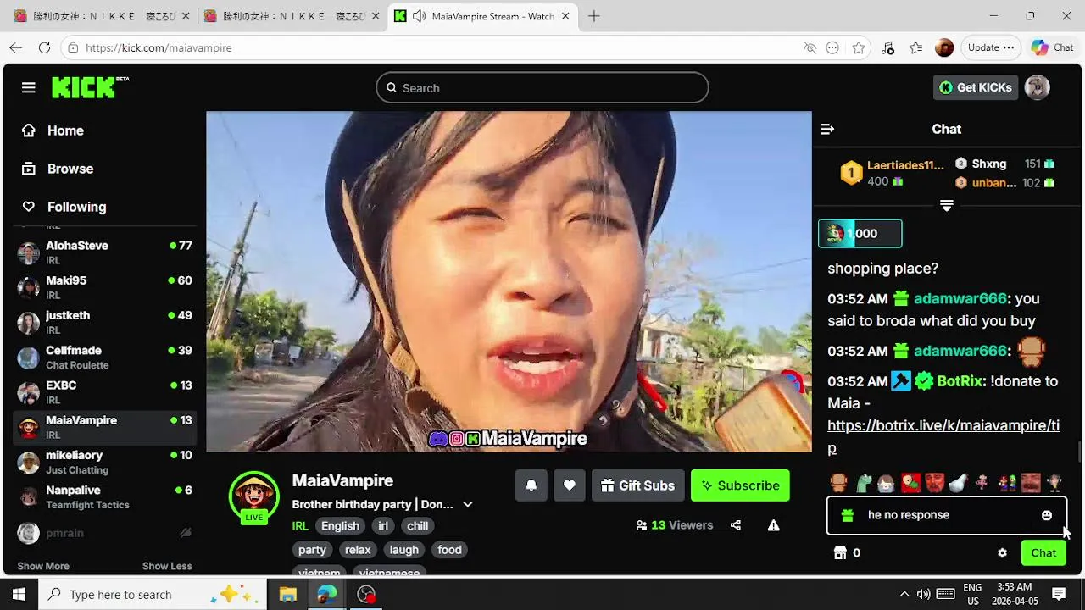Image resolution: width=1085 pixels, height=610 pixels.
Task: Subscribe to MaiaVampire
Action: pos(740,485)
